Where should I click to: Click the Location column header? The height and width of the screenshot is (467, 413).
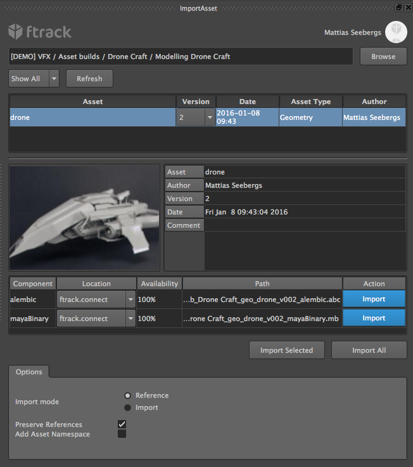pos(96,284)
